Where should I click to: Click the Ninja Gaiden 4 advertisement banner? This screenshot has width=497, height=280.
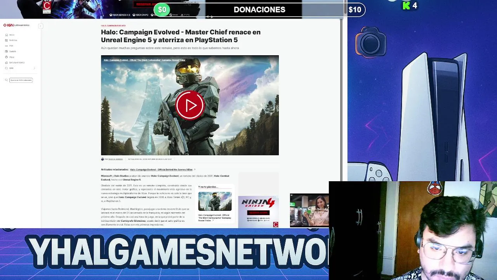(x=258, y=212)
